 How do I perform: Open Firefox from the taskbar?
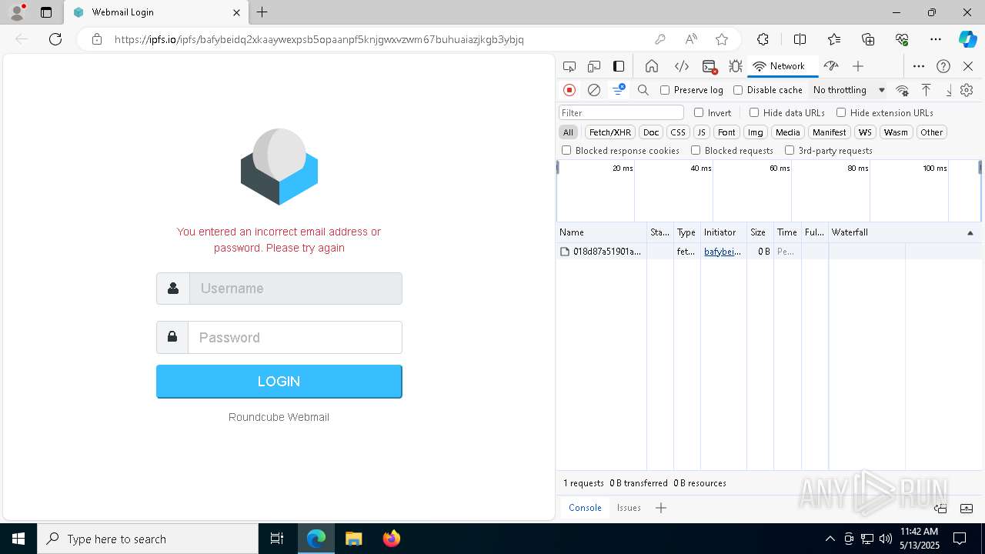point(391,539)
